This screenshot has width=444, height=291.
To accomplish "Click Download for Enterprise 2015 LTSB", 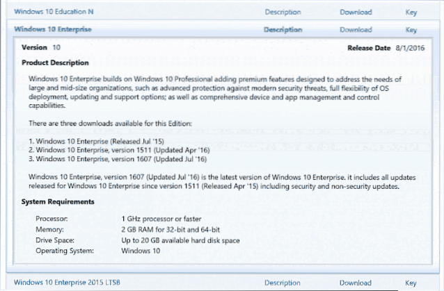I will [x=356, y=283].
